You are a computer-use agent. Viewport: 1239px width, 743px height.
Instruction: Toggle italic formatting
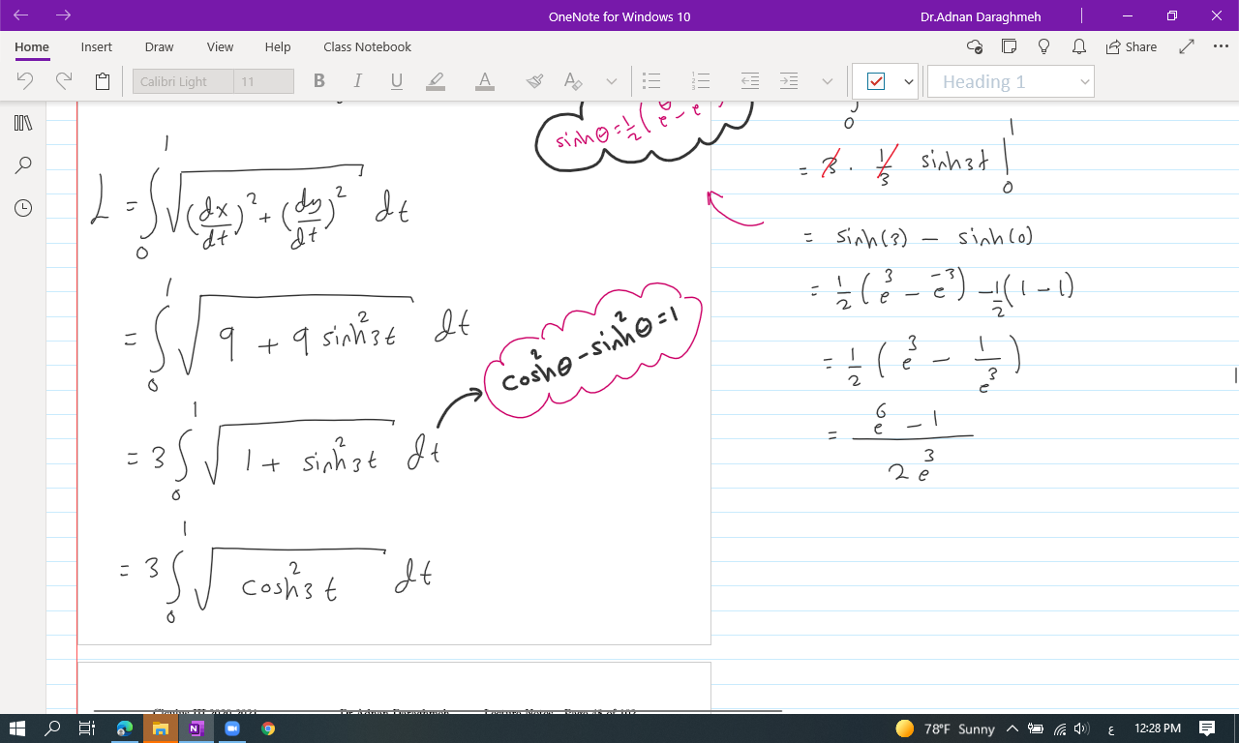[x=358, y=81]
